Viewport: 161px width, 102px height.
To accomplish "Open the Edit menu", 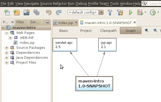I will pos(11,3).
